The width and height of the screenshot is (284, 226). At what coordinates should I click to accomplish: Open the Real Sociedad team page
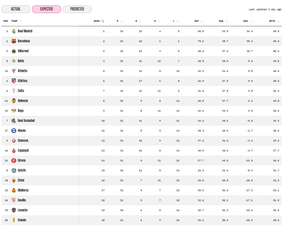[26, 120]
